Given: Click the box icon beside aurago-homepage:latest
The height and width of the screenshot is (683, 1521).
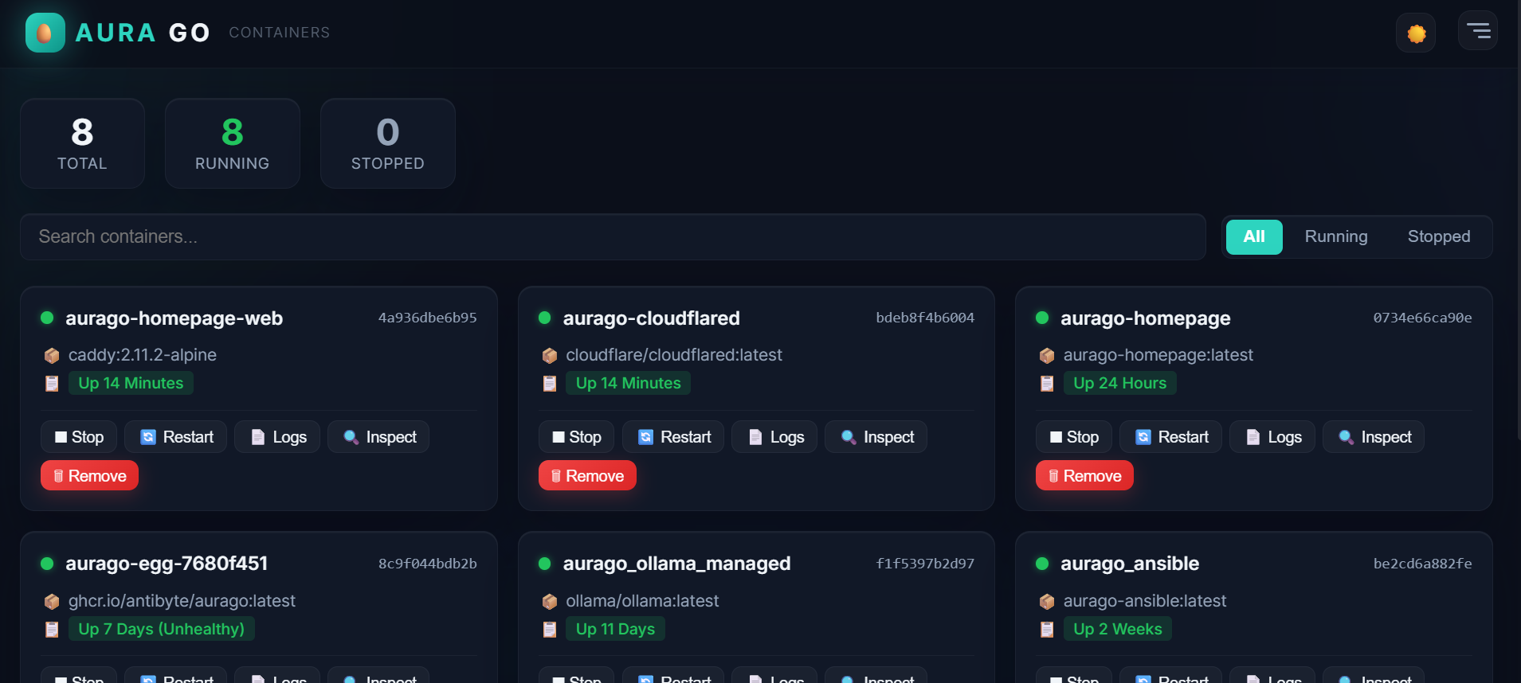Looking at the screenshot, I should point(1047,355).
